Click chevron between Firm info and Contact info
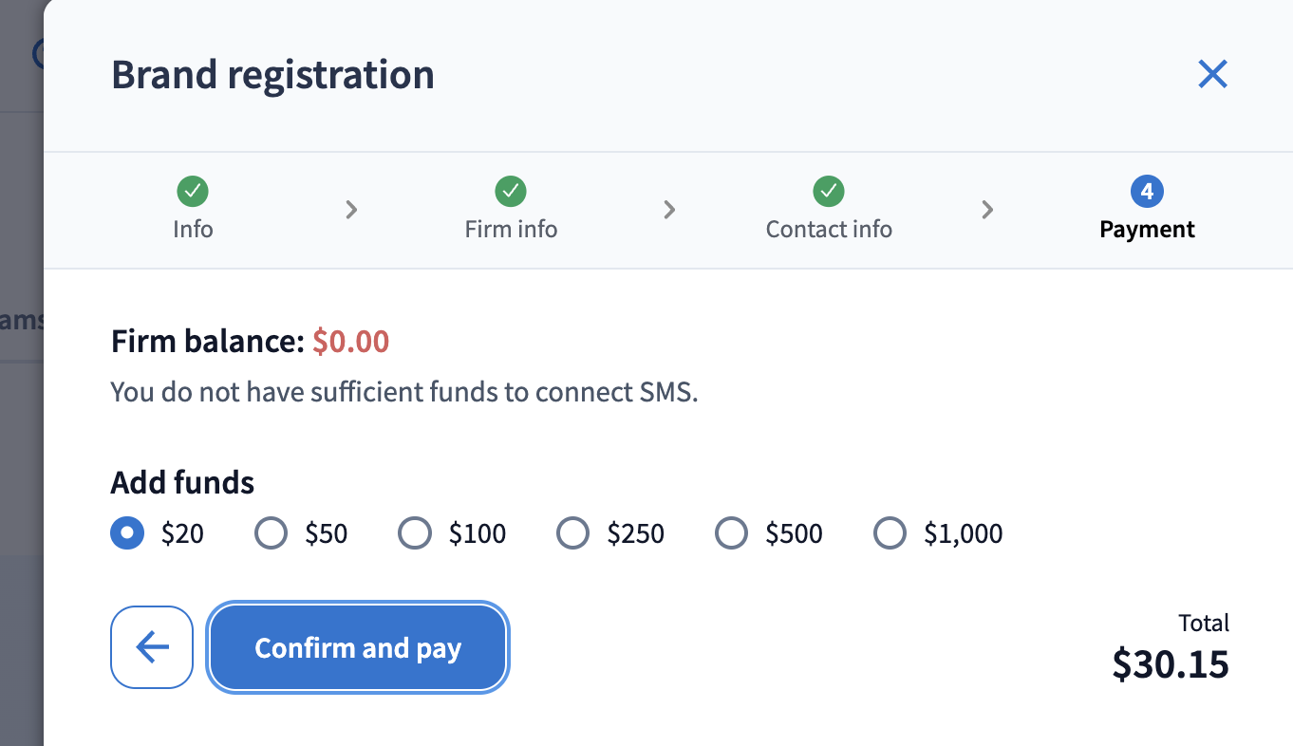The height and width of the screenshot is (746, 1293). (669, 210)
